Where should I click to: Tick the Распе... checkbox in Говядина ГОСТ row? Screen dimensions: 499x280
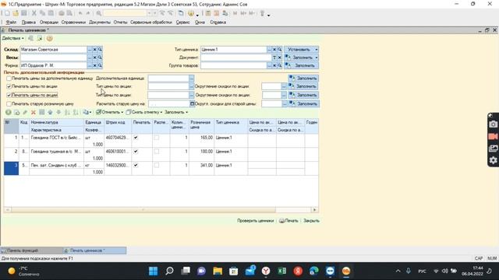[157, 138]
